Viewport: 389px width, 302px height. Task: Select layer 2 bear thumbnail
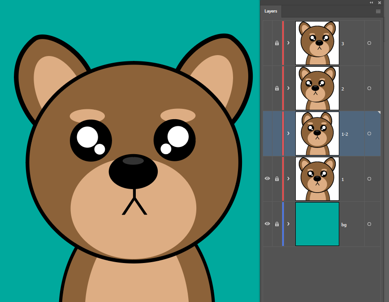click(317, 88)
